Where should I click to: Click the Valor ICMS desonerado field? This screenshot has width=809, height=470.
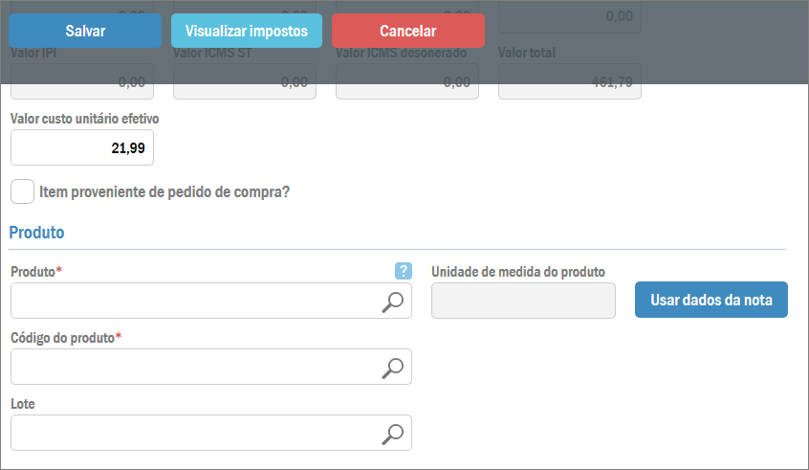[407, 83]
